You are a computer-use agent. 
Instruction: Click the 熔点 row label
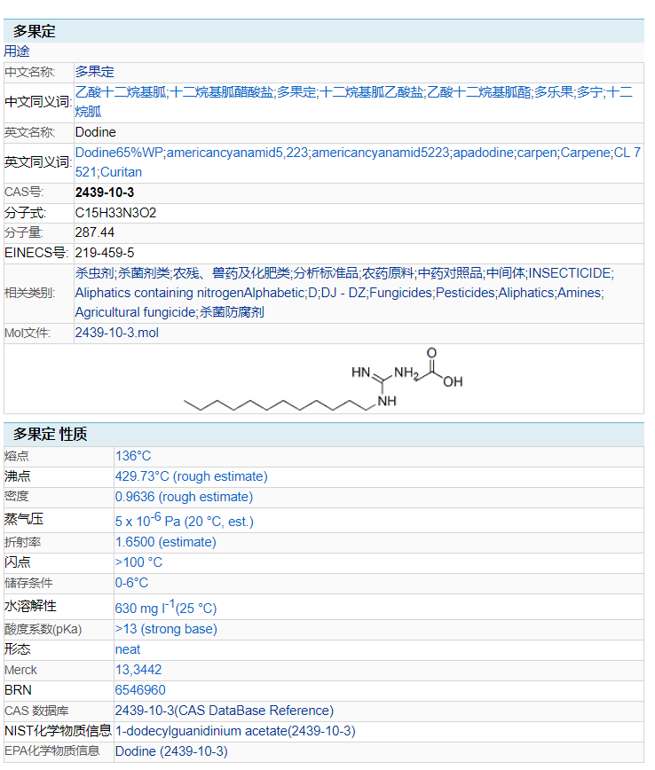tap(17, 456)
